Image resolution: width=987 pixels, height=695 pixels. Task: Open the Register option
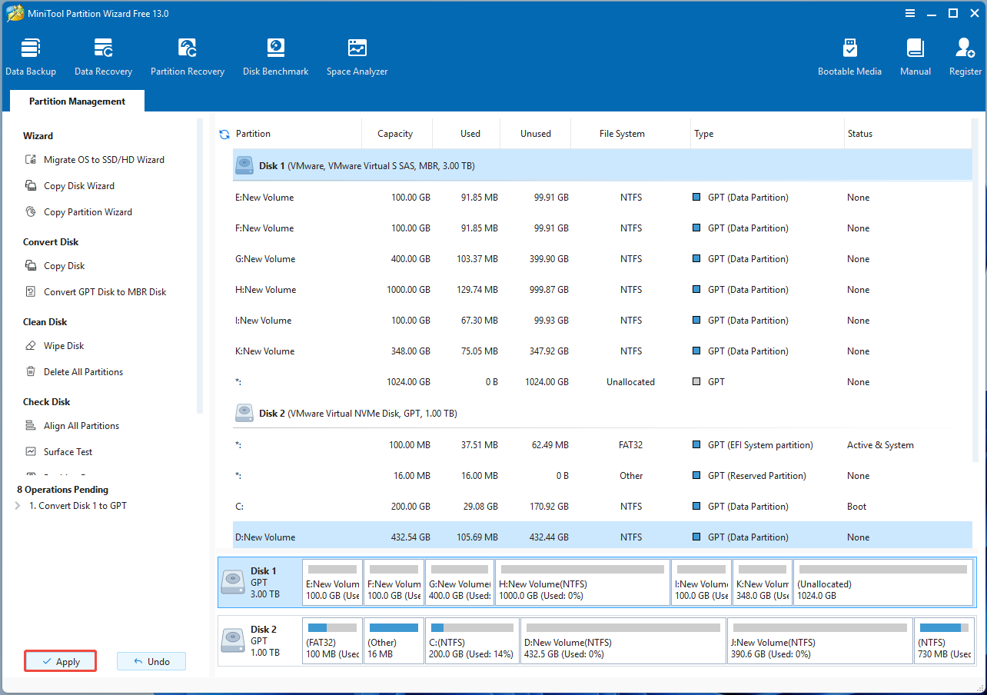tap(965, 55)
